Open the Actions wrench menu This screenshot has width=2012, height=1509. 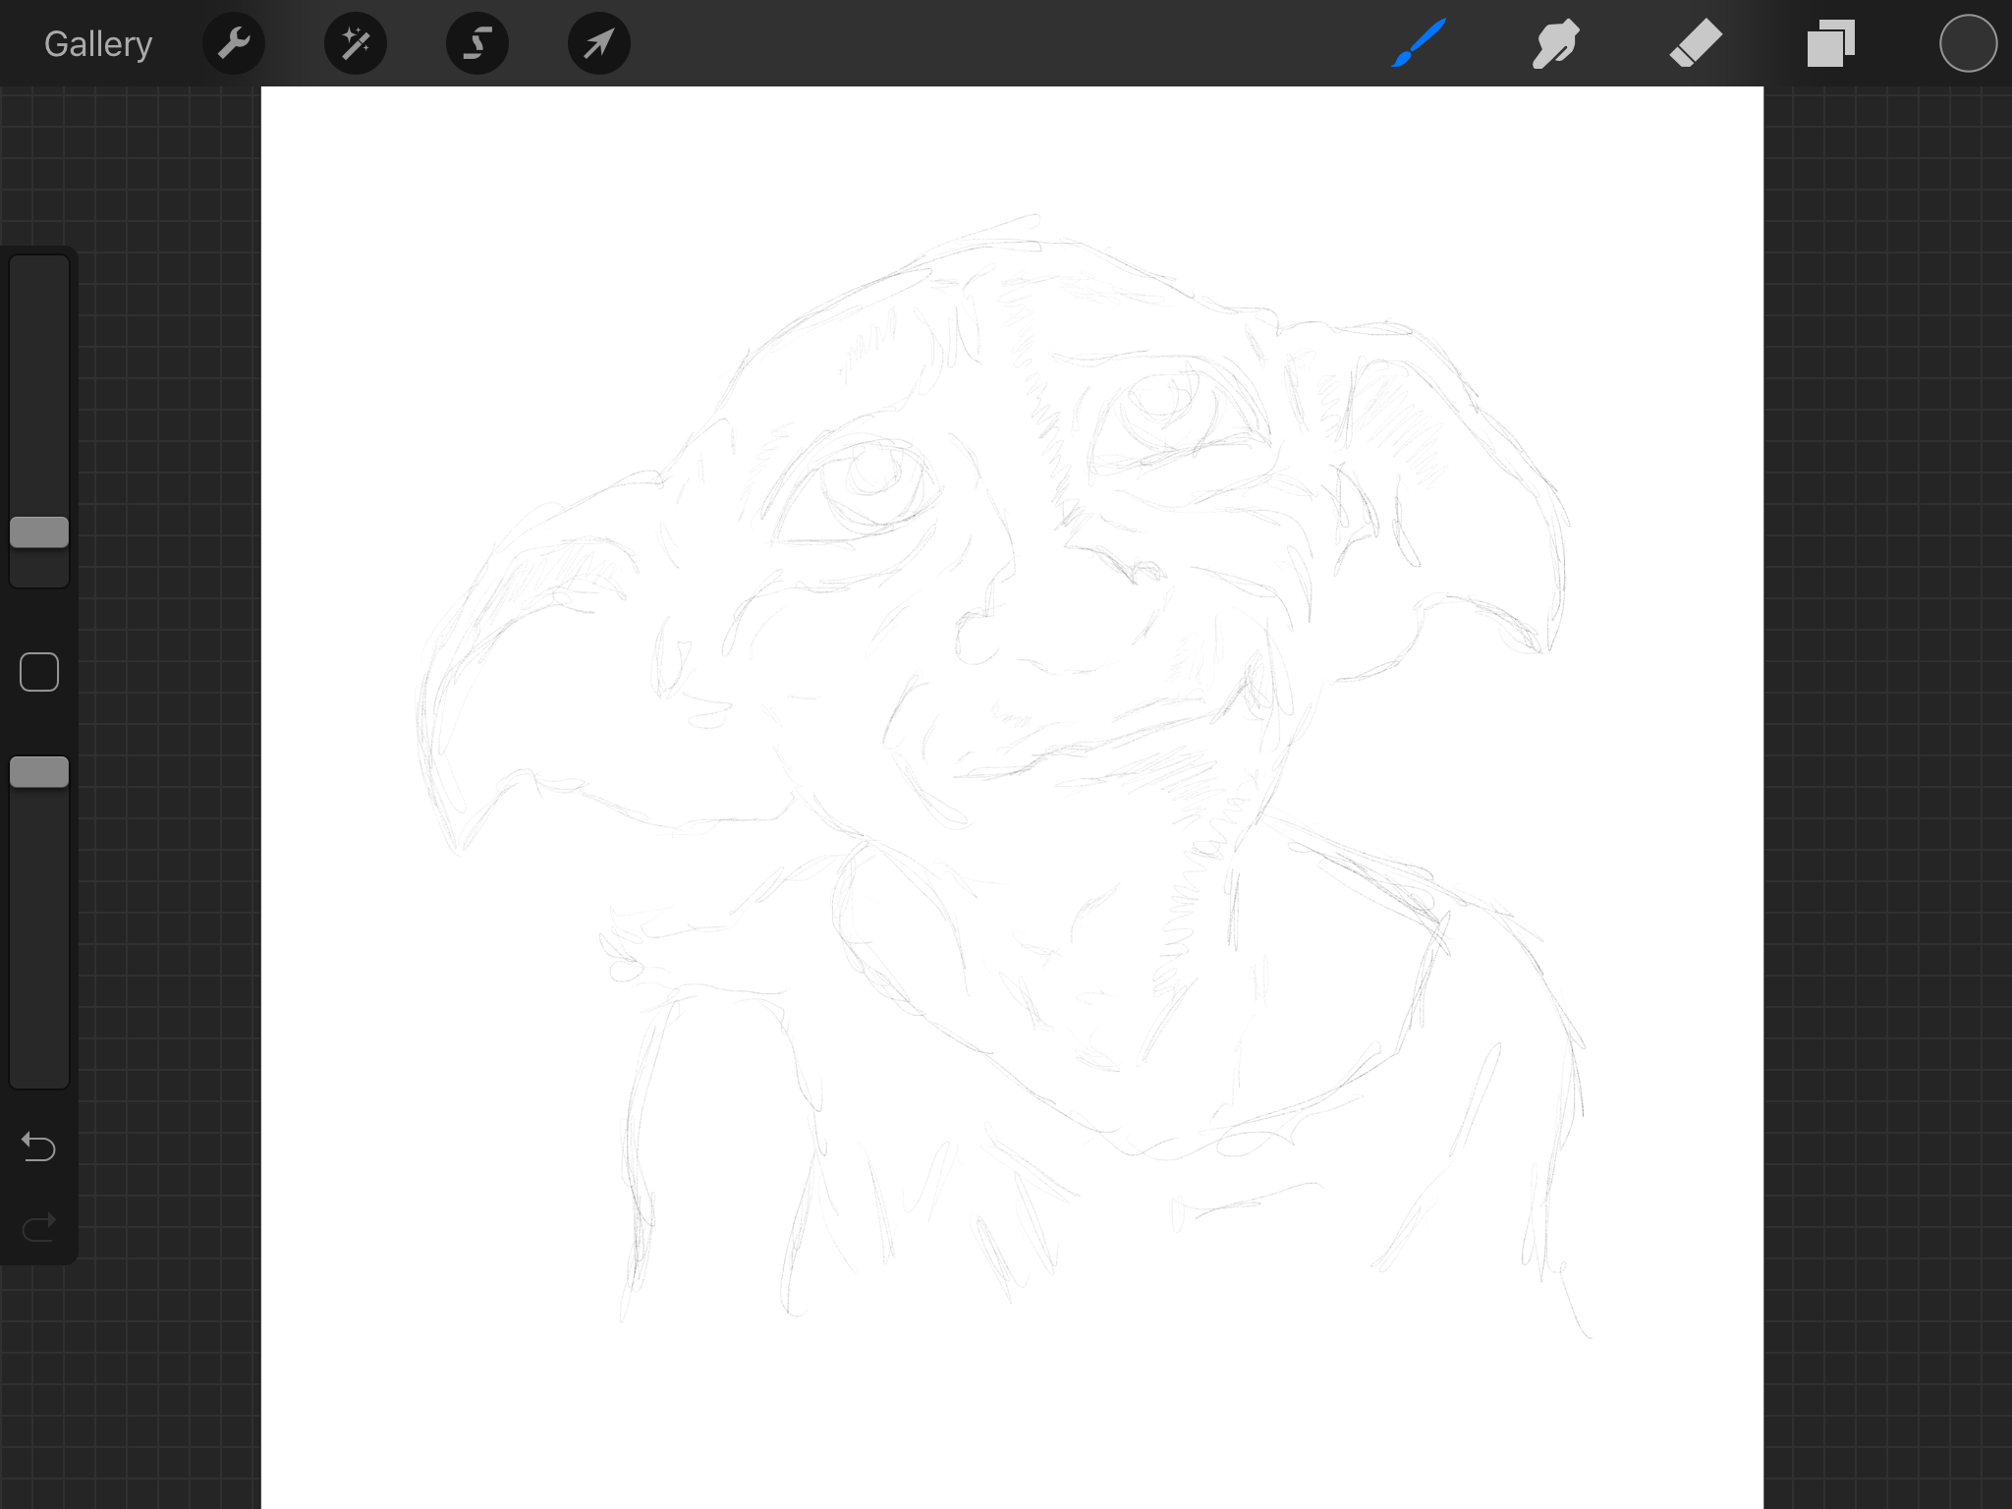(x=234, y=43)
